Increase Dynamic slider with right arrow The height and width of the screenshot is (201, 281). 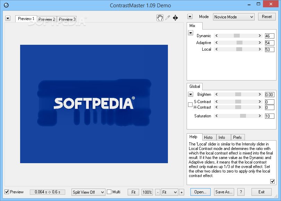(260, 36)
